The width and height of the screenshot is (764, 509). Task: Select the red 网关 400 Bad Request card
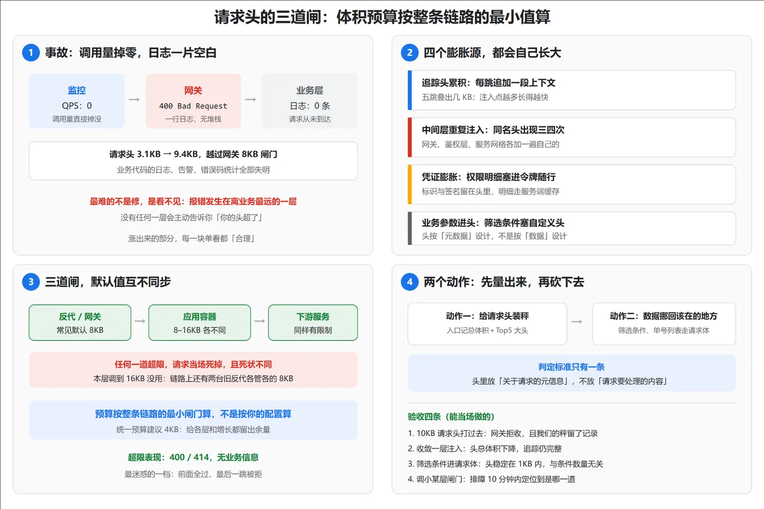coord(193,101)
